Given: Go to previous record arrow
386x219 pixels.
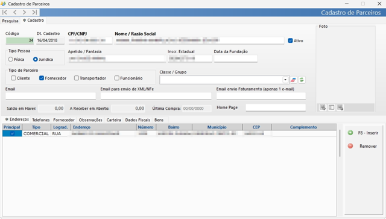Looking at the screenshot, I should (14, 12).
